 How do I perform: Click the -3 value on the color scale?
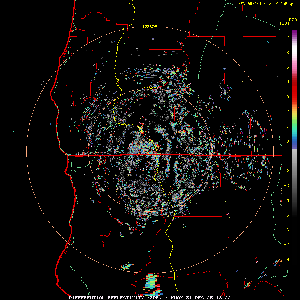point(286,186)
